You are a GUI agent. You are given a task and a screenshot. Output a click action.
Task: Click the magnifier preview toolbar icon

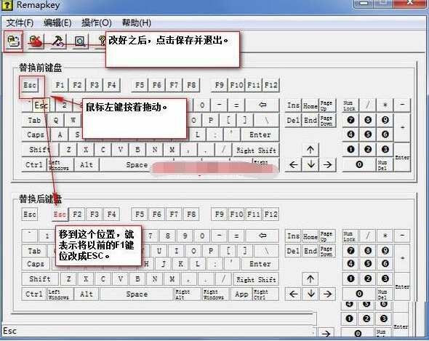tap(80, 41)
